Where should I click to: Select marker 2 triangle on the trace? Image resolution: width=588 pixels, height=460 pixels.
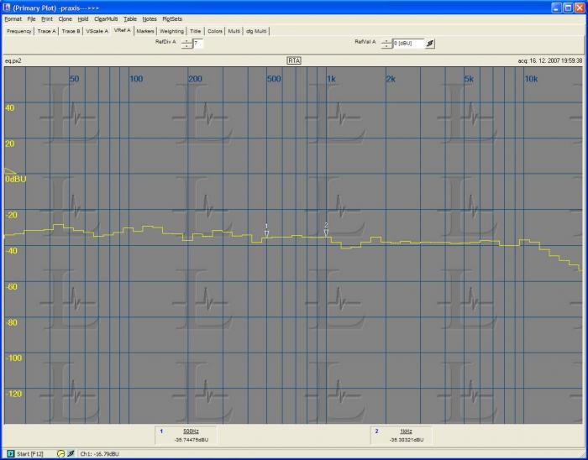tap(326, 233)
